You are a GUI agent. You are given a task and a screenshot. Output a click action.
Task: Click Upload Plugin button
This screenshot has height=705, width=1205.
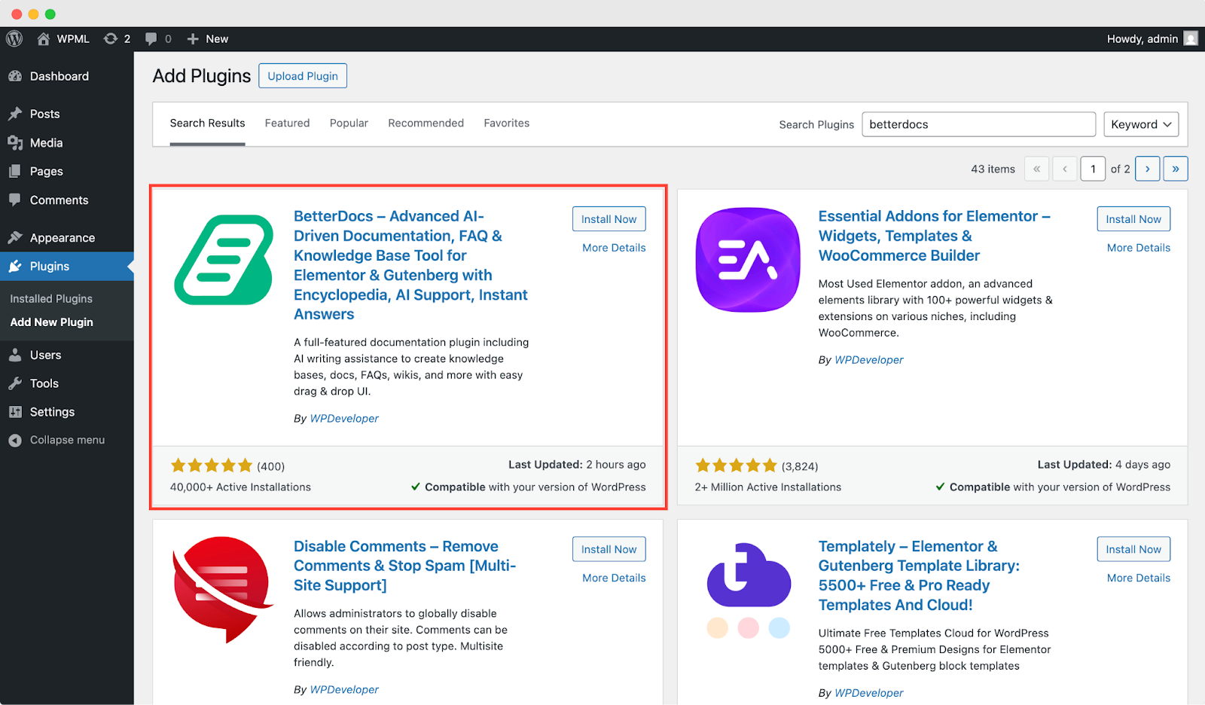(303, 75)
